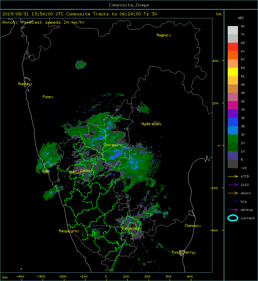Screen dimensions: 258x281
Task: Select the magenta eb+bip arrow icon
Action: [233, 210]
